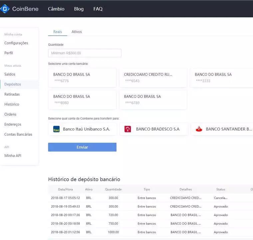Click the 750.00 quantity cell
Image resolution: width=253 pixels, height=240 pixels.
(113, 224)
